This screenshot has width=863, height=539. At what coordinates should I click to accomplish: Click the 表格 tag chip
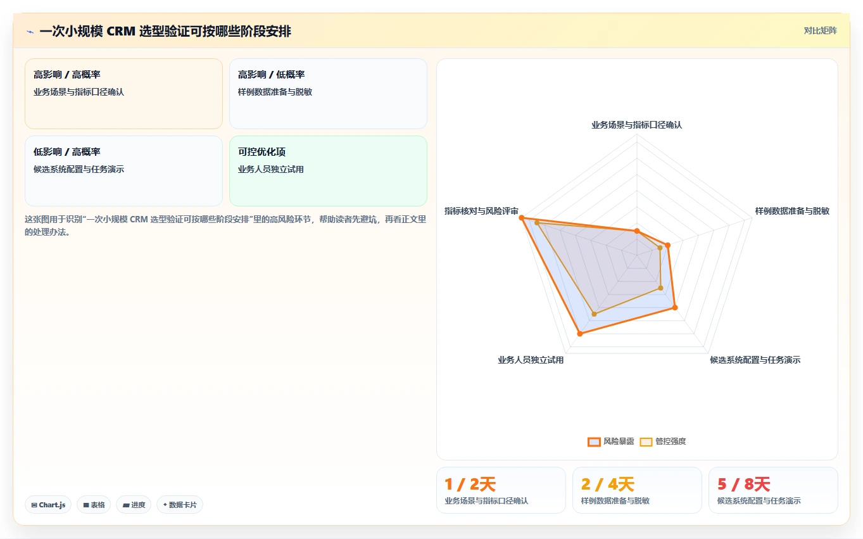click(x=94, y=505)
